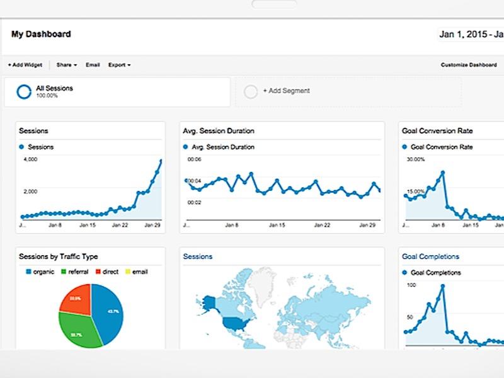Open the Goal Completions widget link
The width and height of the screenshot is (504, 378).
tap(430, 256)
